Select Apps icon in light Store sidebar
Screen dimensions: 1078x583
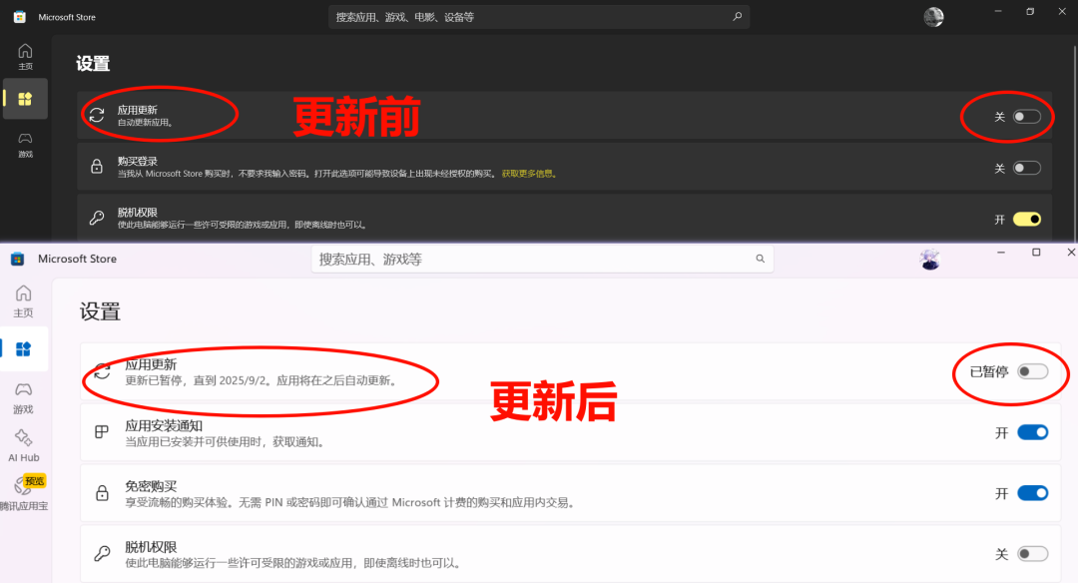(x=23, y=349)
